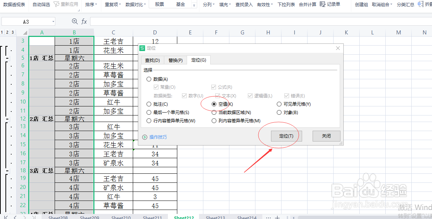Switch to the Sheet213 tab
This screenshot has width=432, height=219.
click(215, 217)
